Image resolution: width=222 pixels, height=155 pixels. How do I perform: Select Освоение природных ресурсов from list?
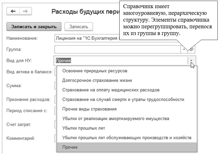pos(127,71)
